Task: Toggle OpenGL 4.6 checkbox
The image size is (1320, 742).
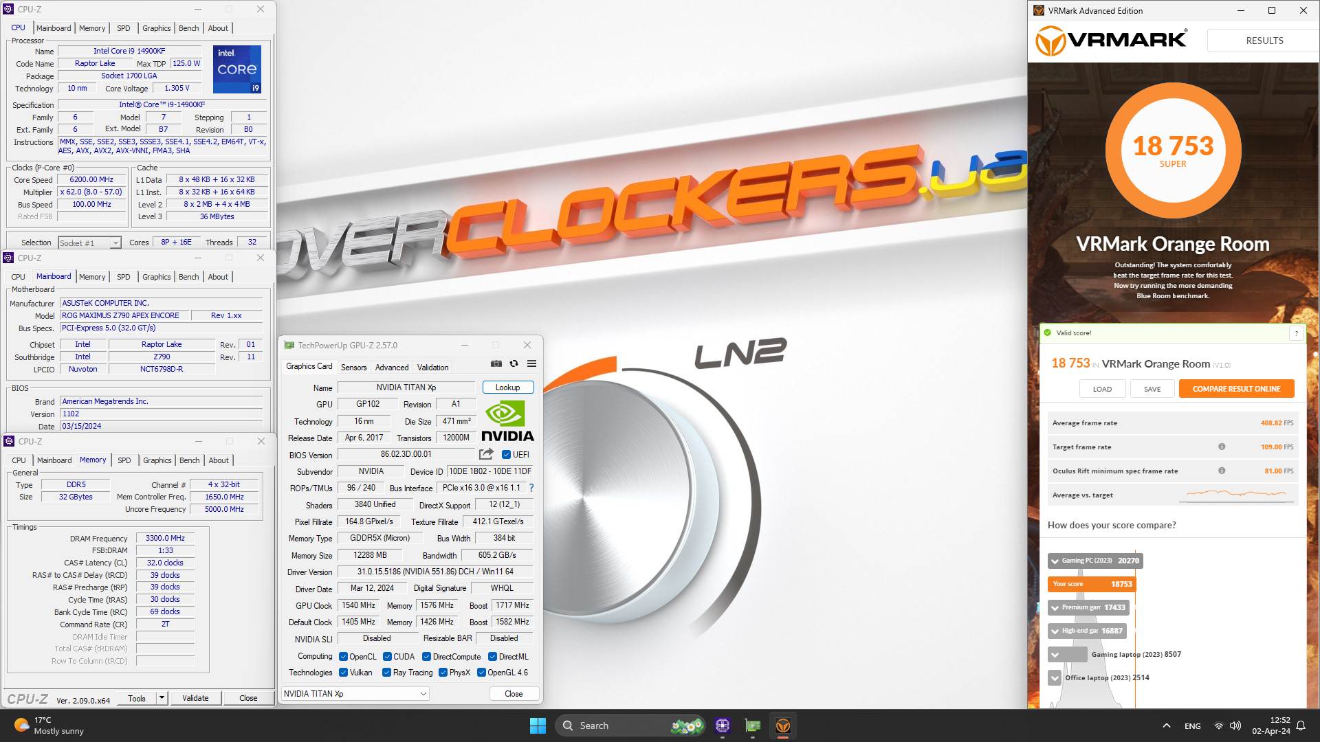Action: [481, 673]
